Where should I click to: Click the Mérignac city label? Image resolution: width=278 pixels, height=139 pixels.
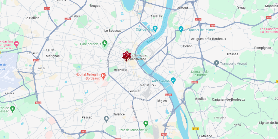[x=53, y=56]
